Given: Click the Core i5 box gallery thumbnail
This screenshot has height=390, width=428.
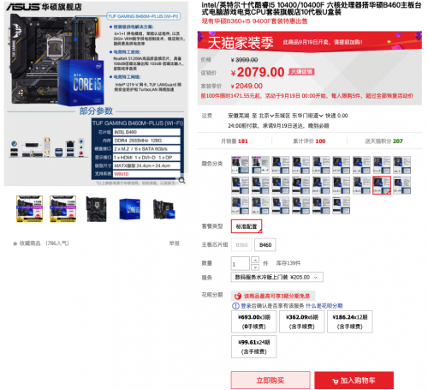Looking at the screenshot, I should point(130,209).
